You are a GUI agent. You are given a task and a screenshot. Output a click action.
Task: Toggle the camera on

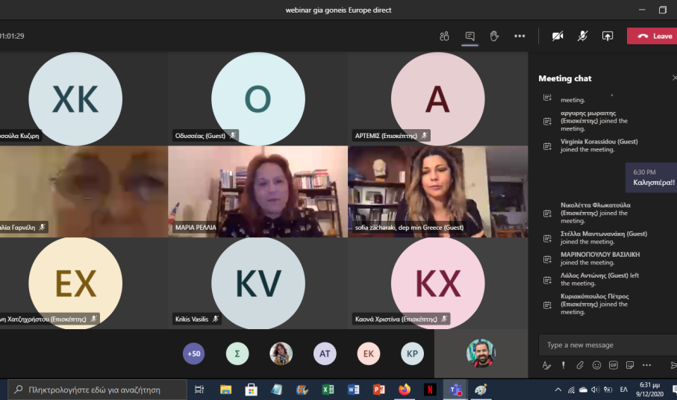coord(557,36)
